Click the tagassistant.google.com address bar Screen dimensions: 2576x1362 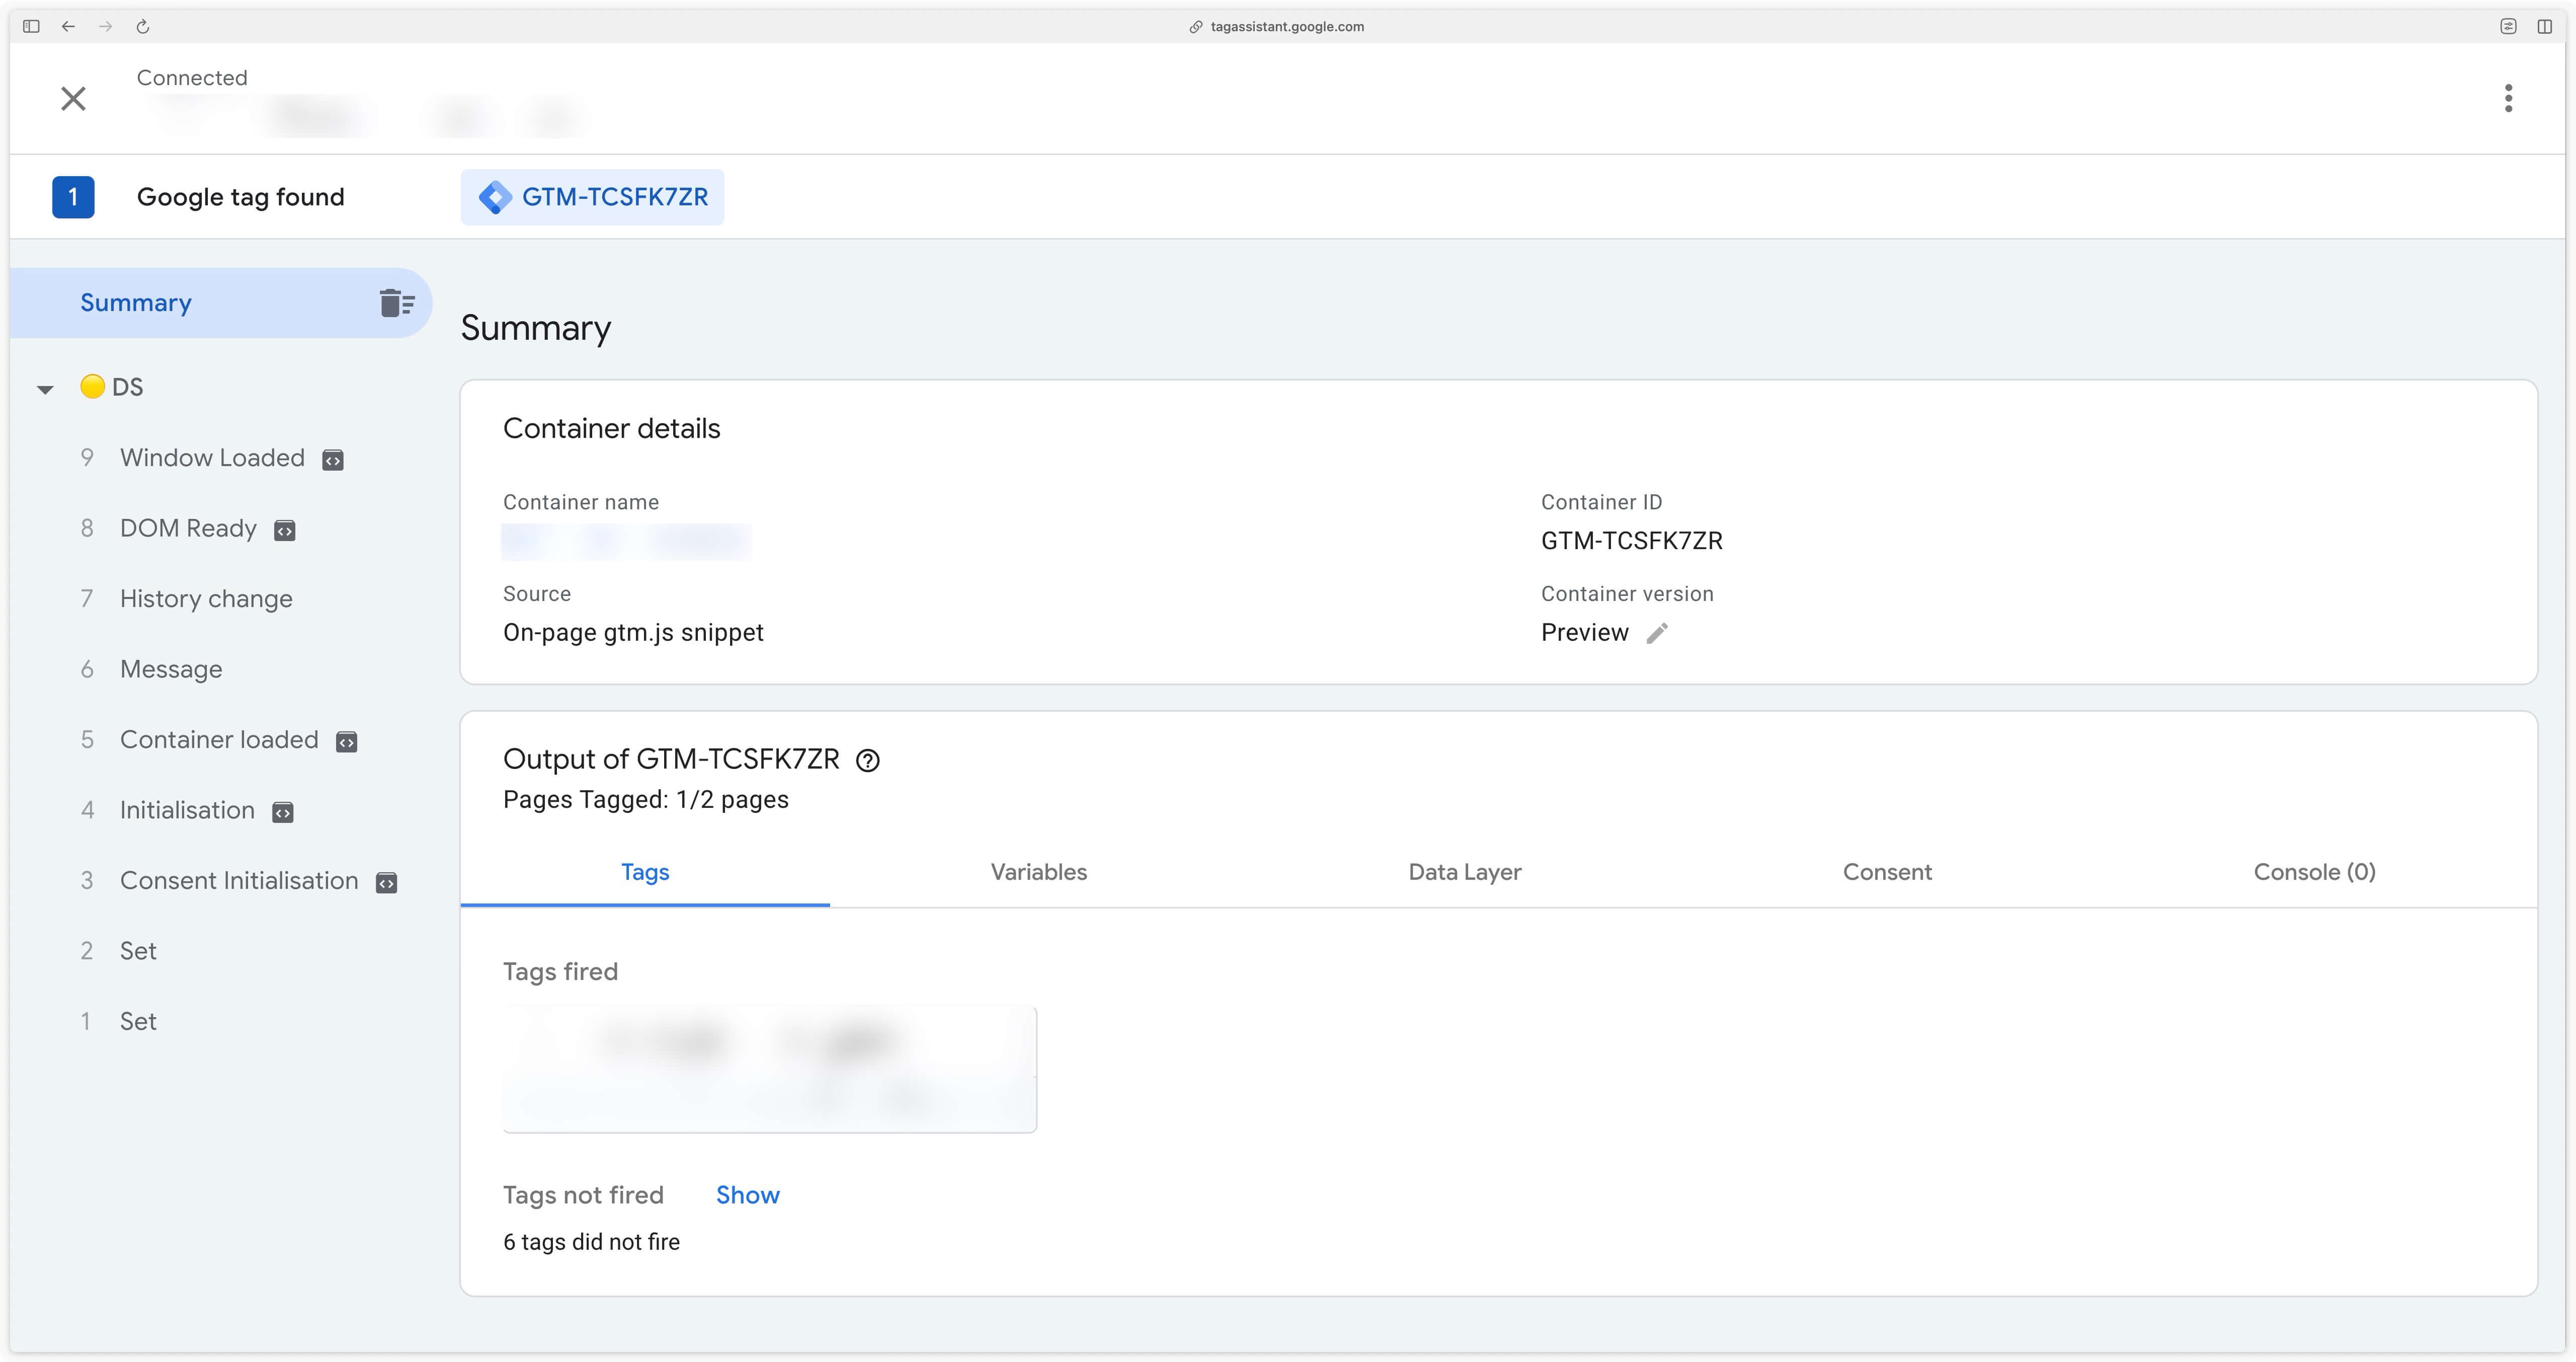pos(1287,27)
